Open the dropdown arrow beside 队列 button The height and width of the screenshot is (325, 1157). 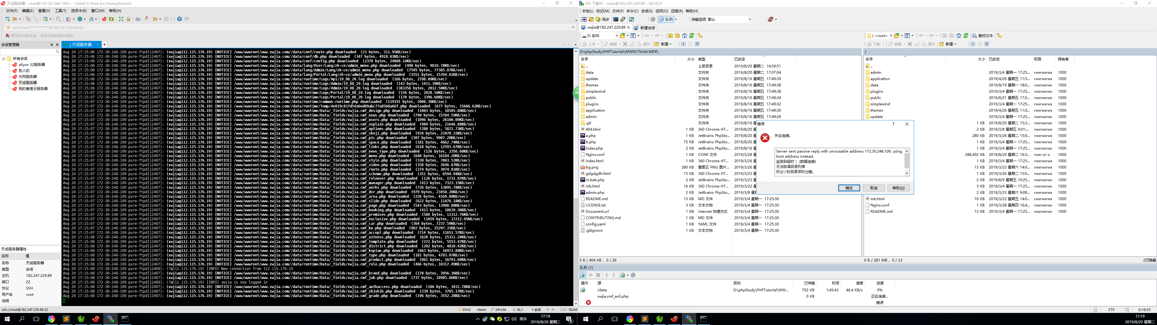pyautogui.click(x=676, y=19)
